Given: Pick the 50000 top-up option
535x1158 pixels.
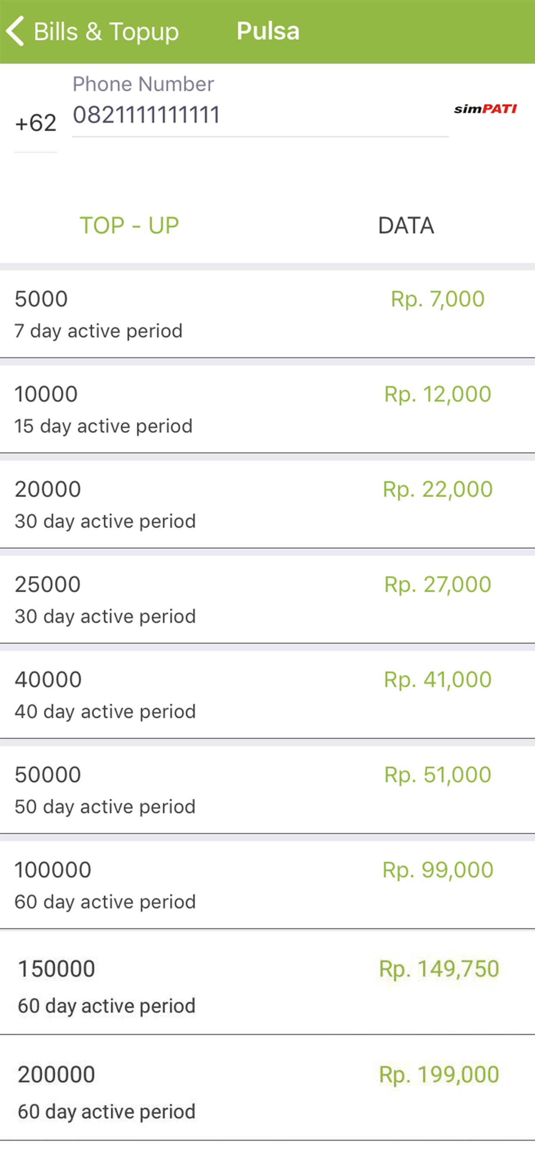Looking at the screenshot, I should (x=267, y=790).
